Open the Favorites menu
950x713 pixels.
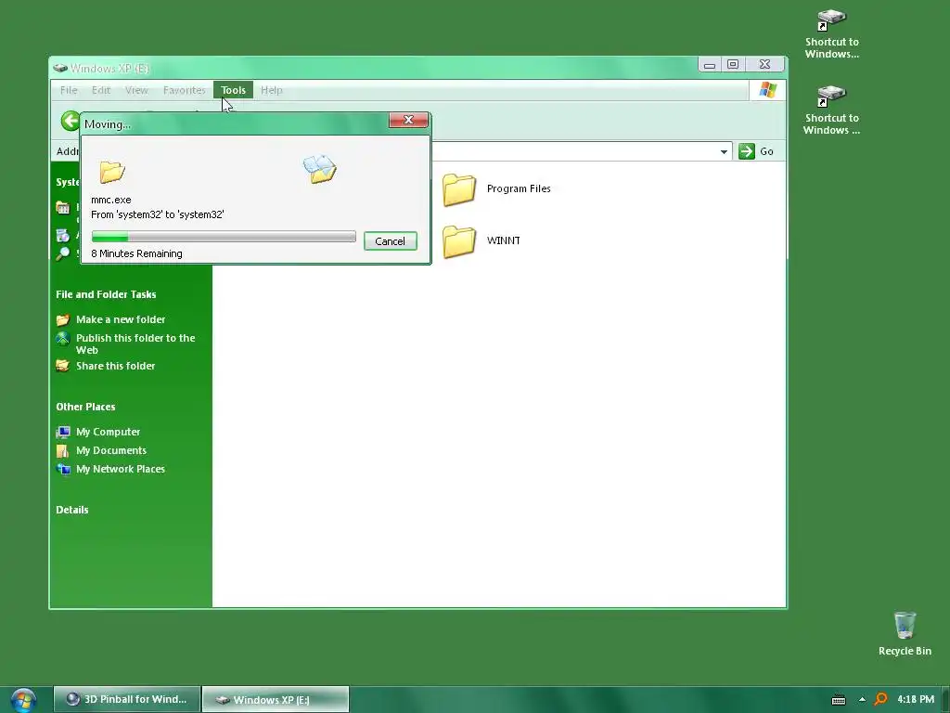coord(185,90)
